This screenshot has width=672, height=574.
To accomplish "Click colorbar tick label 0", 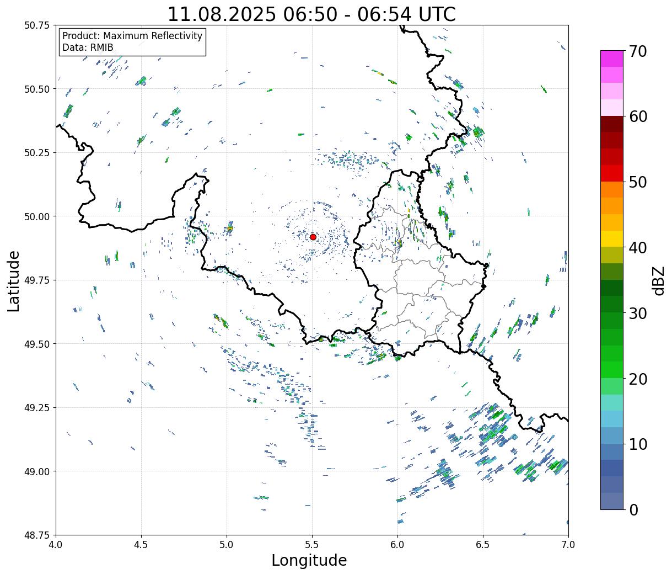I will [633, 509].
